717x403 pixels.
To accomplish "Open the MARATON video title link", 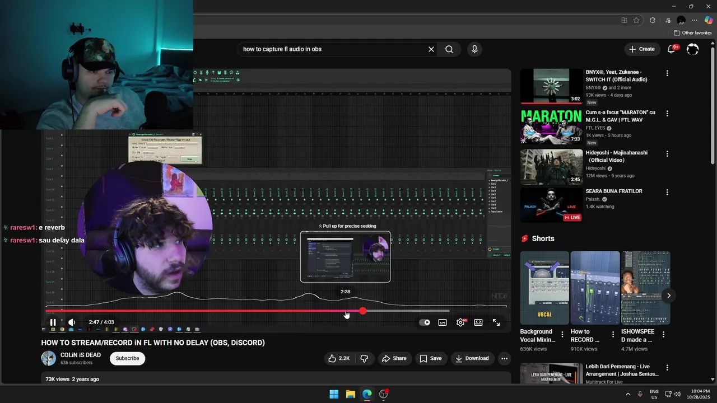I will (620, 116).
